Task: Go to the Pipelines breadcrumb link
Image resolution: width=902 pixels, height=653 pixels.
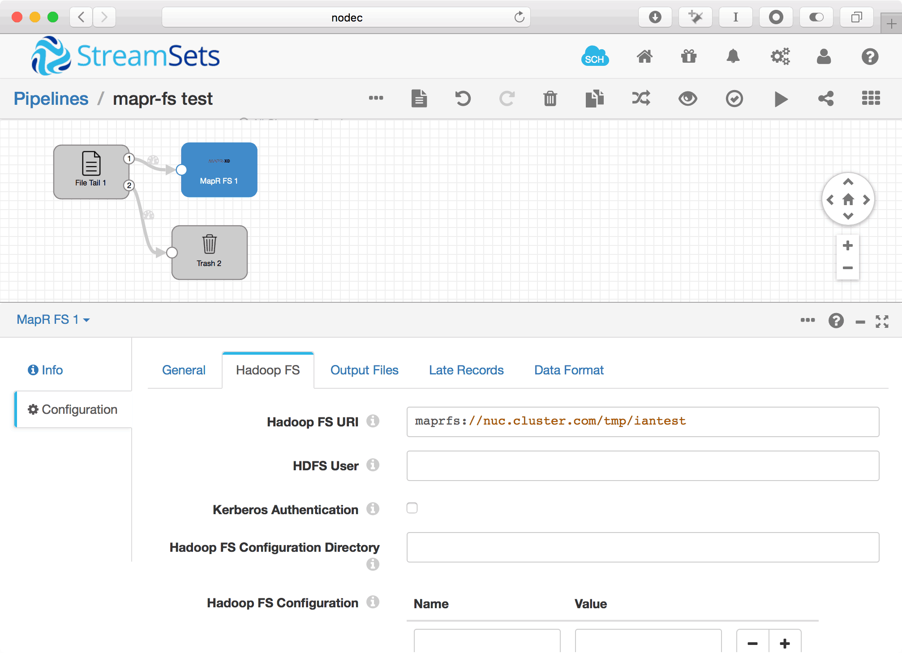Action: tap(51, 99)
